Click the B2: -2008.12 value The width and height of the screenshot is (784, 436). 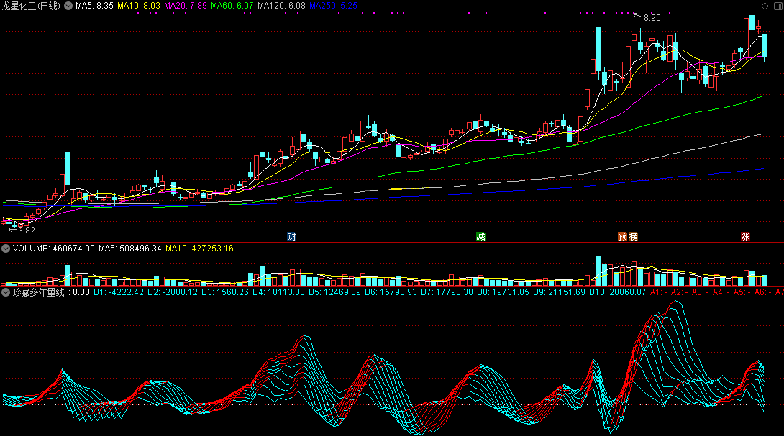[x=173, y=292]
